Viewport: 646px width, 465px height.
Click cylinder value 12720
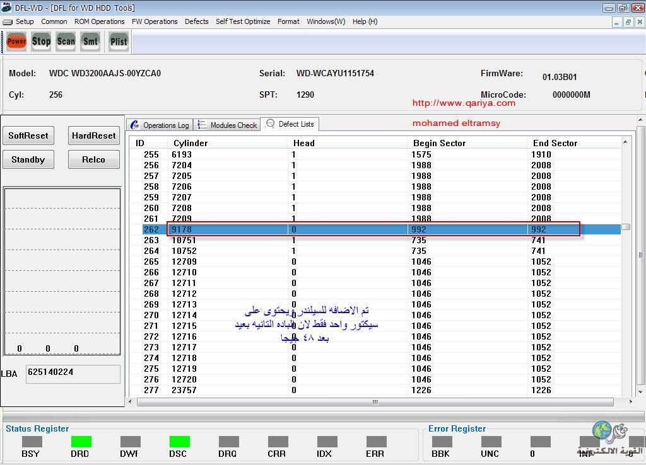tap(184, 379)
